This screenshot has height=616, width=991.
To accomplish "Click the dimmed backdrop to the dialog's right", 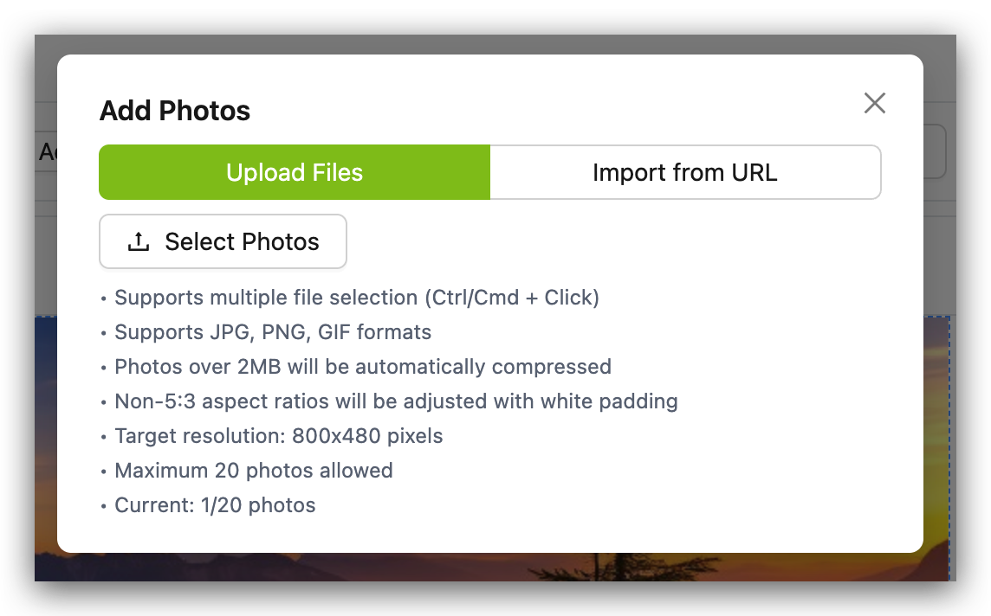I will pyautogui.click(x=940, y=253).
